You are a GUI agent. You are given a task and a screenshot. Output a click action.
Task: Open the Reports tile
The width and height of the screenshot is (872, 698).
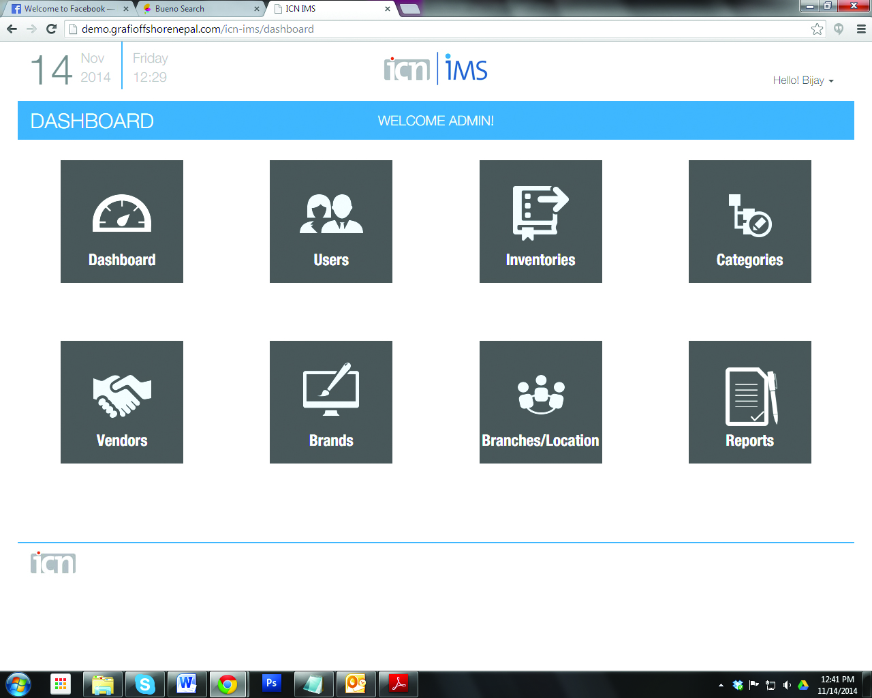[749, 402]
